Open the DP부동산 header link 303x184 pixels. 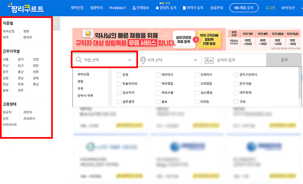pos(288,8)
